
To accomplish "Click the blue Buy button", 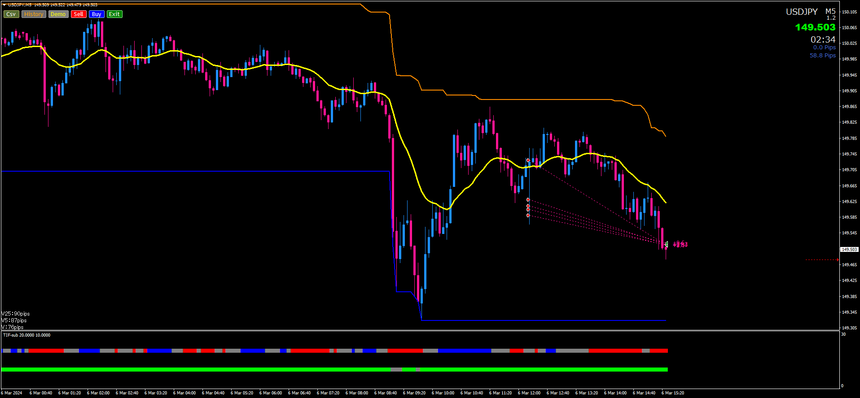I will [97, 14].
